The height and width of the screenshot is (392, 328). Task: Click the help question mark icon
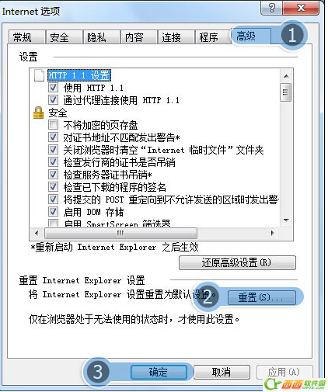tap(272, 8)
